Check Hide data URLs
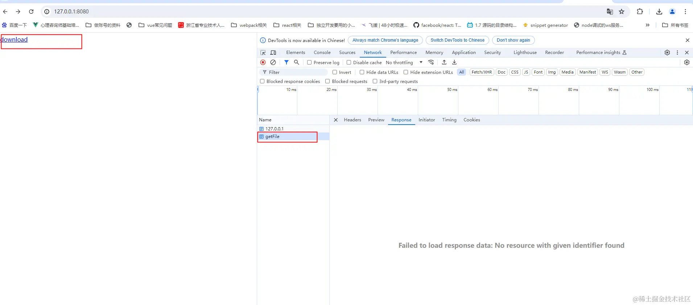This screenshot has width=693, height=305. (x=362, y=72)
